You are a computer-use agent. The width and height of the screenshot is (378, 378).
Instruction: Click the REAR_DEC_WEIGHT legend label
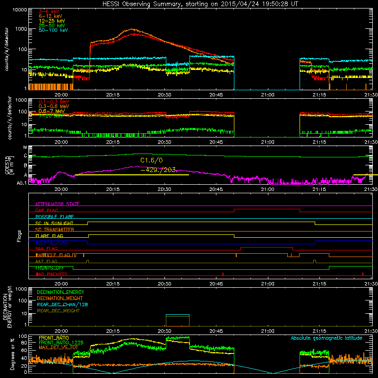click(x=58, y=311)
